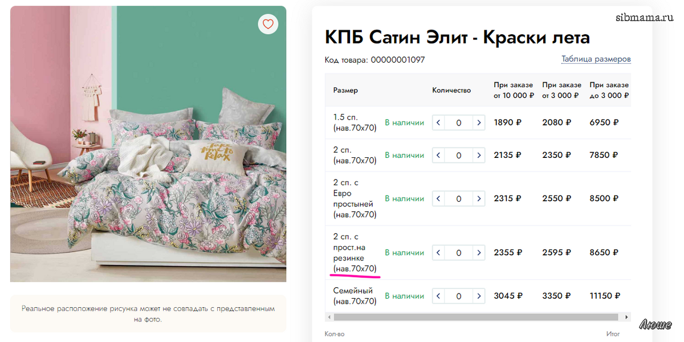Increase quantity for 2 сп. с прост.на резинке
The width and height of the screenshot is (684, 342).
[479, 253]
